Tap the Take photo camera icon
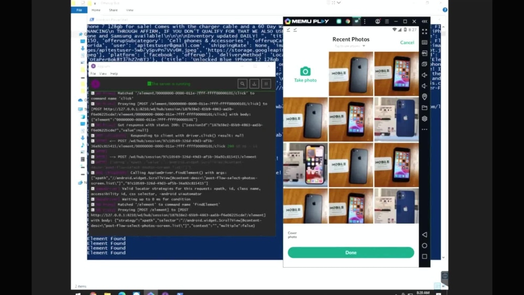Image resolution: width=524 pixels, height=295 pixels. pyautogui.click(x=305, y=71)
